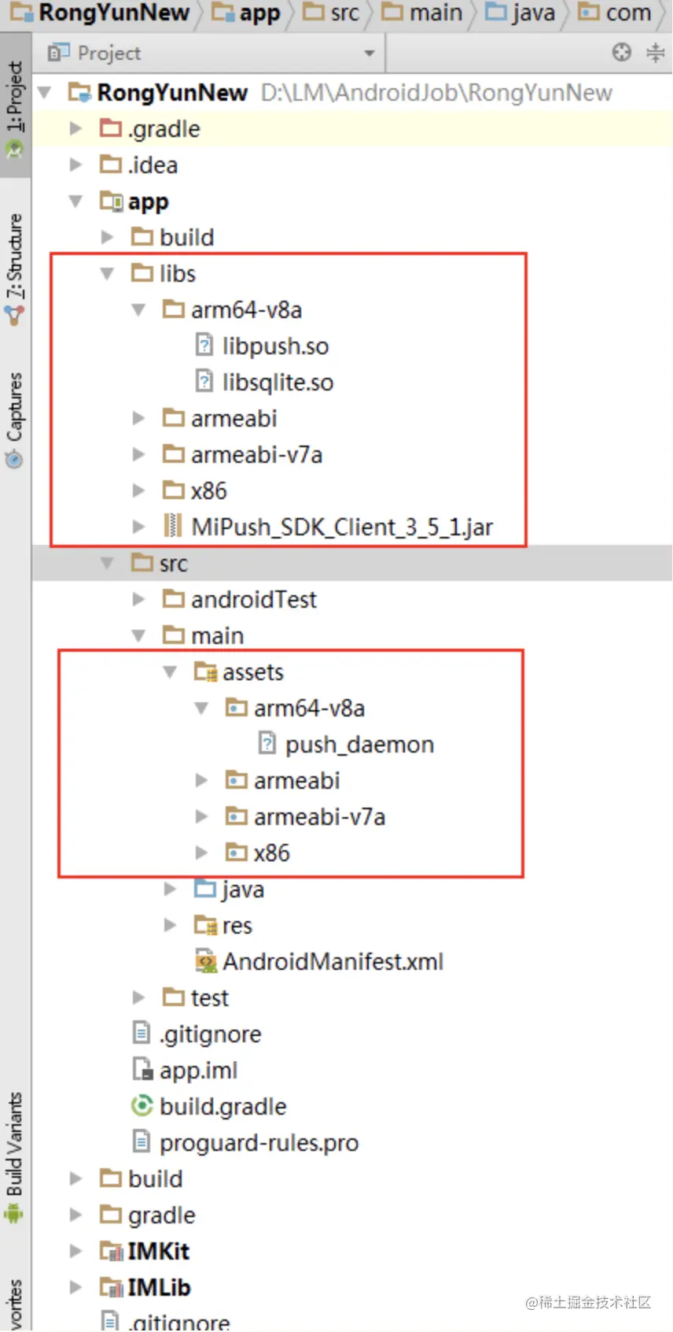Select proguard-rules.pro file

click(259, 1143)
